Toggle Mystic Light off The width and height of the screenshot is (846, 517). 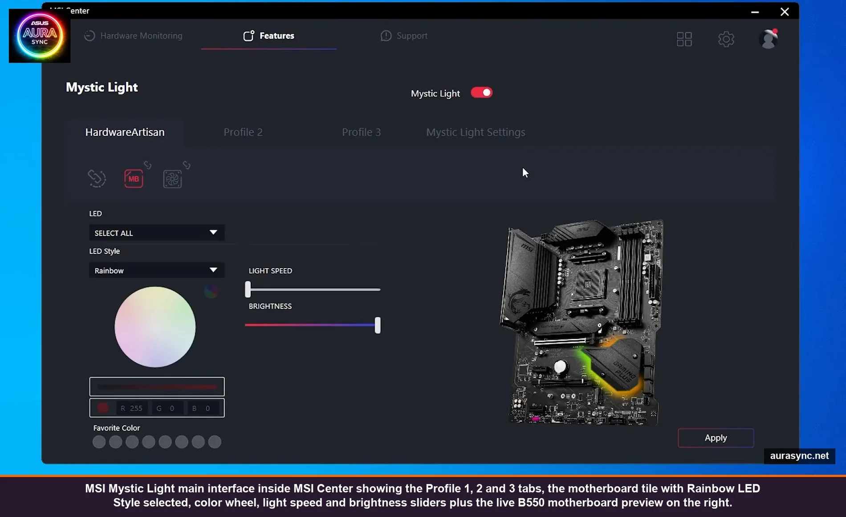point(481,92)
